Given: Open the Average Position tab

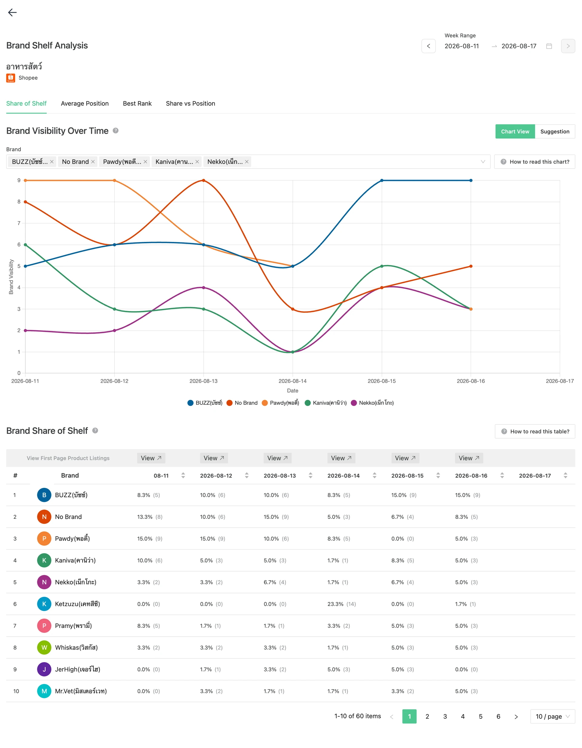Looking at the screenshot, I should 85,103.
